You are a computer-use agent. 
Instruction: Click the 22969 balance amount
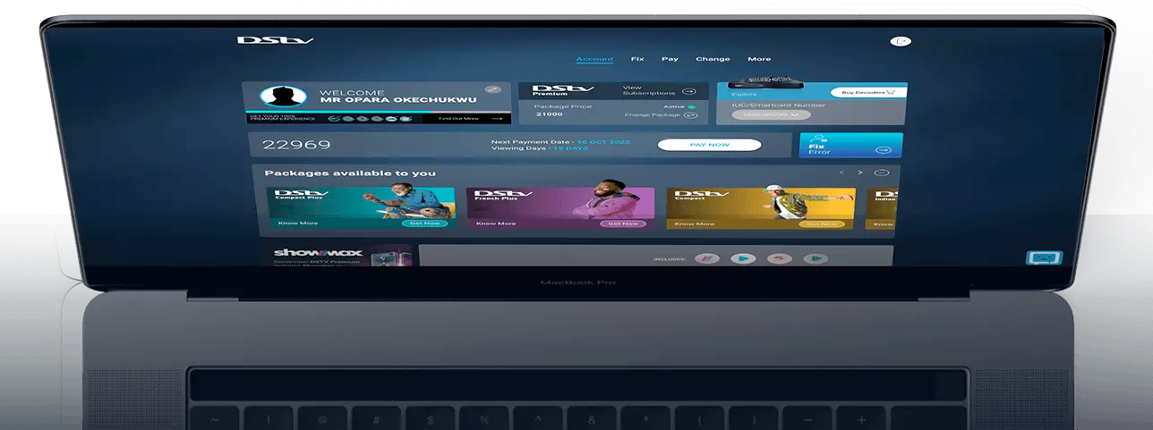tap(296, 145)
